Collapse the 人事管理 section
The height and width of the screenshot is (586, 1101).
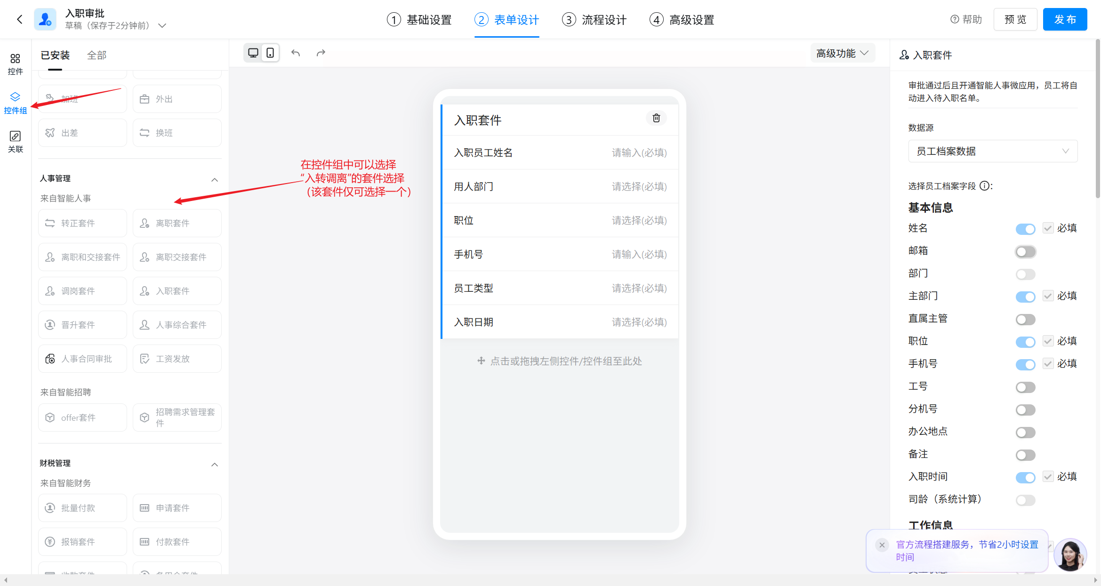tap(215, 179)
